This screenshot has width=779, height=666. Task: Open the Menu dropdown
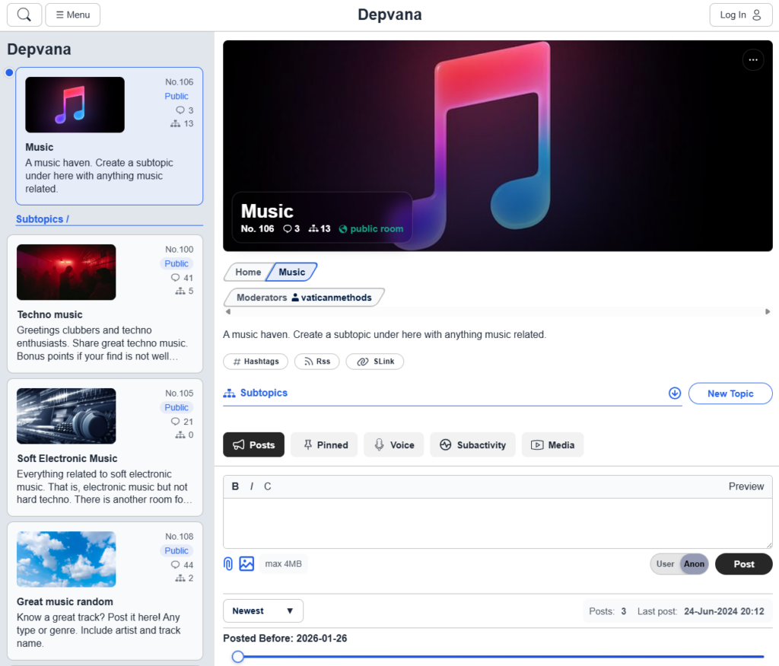[73, 14]
